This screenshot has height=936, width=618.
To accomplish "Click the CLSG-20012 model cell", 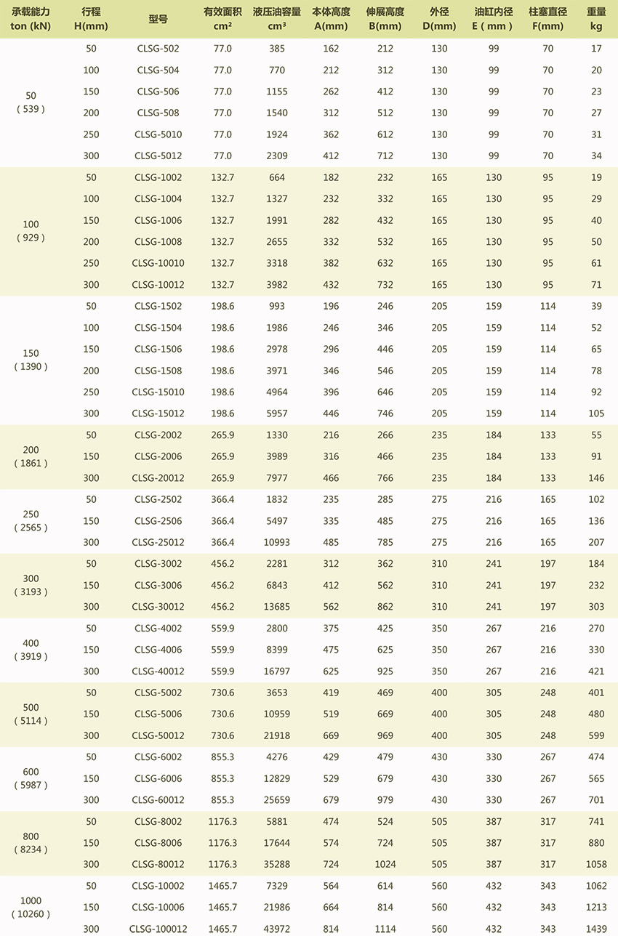I will pyautogui.click(x=158, y=478).
